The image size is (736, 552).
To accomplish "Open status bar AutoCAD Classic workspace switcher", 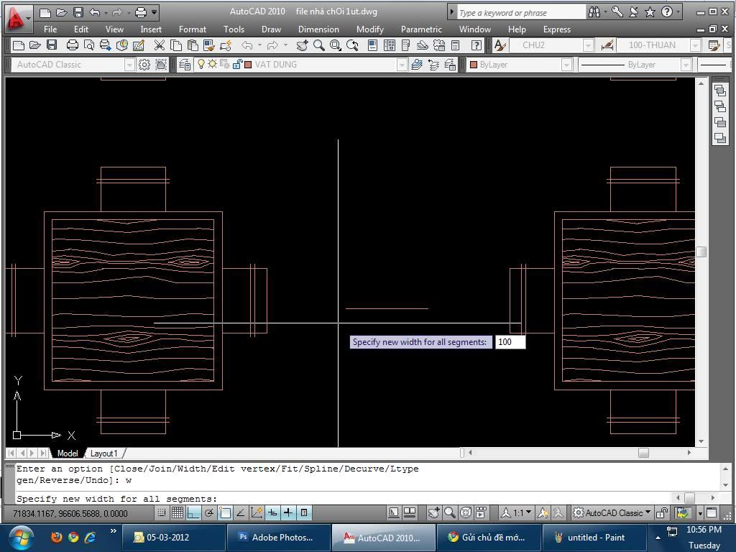I will click(x=612, y=513).
